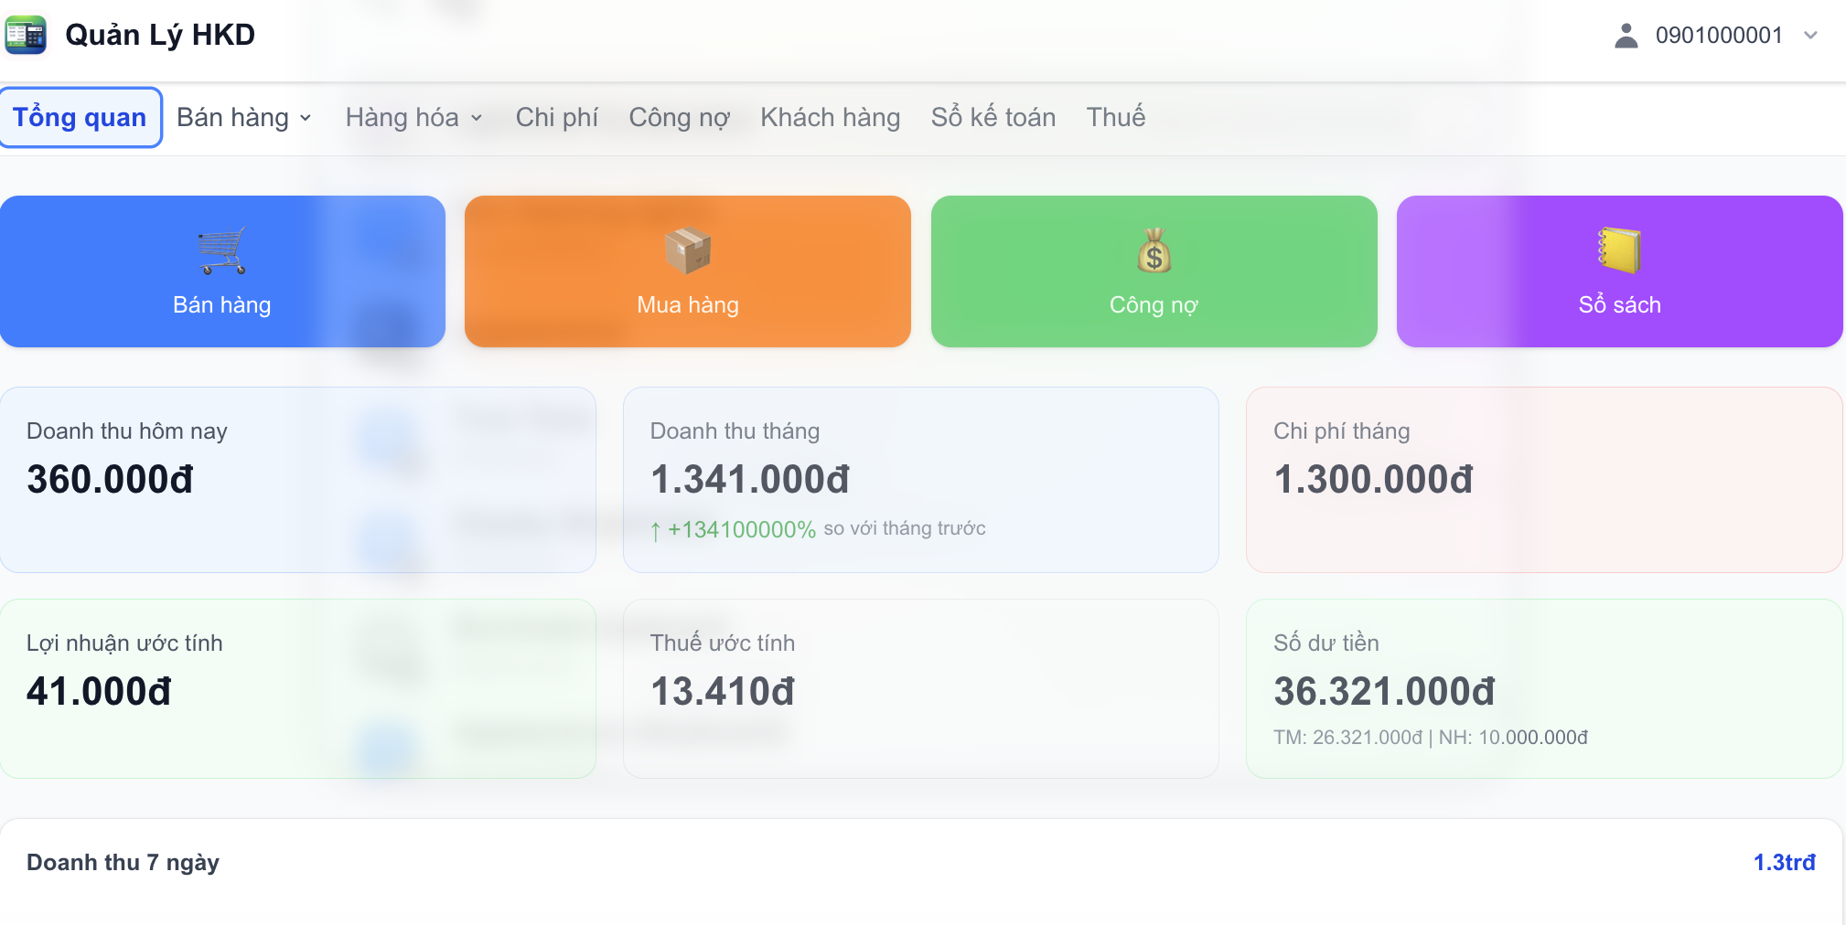Select the Doanh thu hôm nay card
The image size is (1846, 925).
tap(297, 480)
